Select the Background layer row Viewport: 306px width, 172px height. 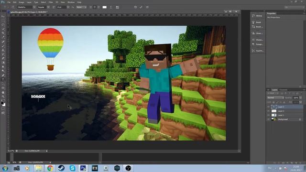click(x=285, y=119)
